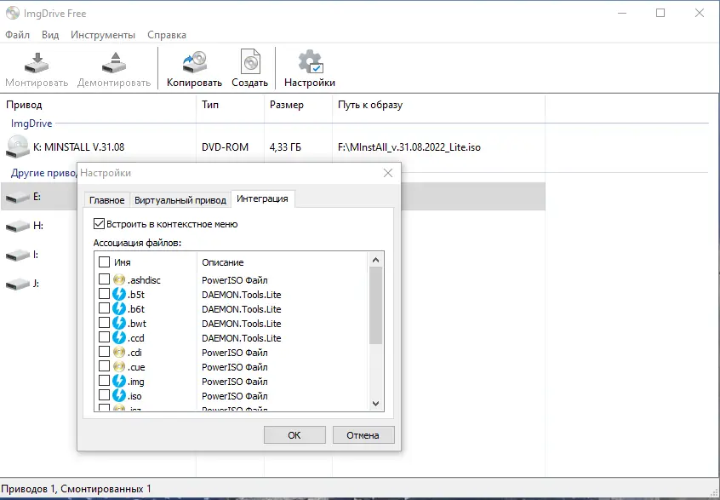Check the .cdi association checkbox
The width and height of the screenshot is (720, 500).
tap(104, 352)
